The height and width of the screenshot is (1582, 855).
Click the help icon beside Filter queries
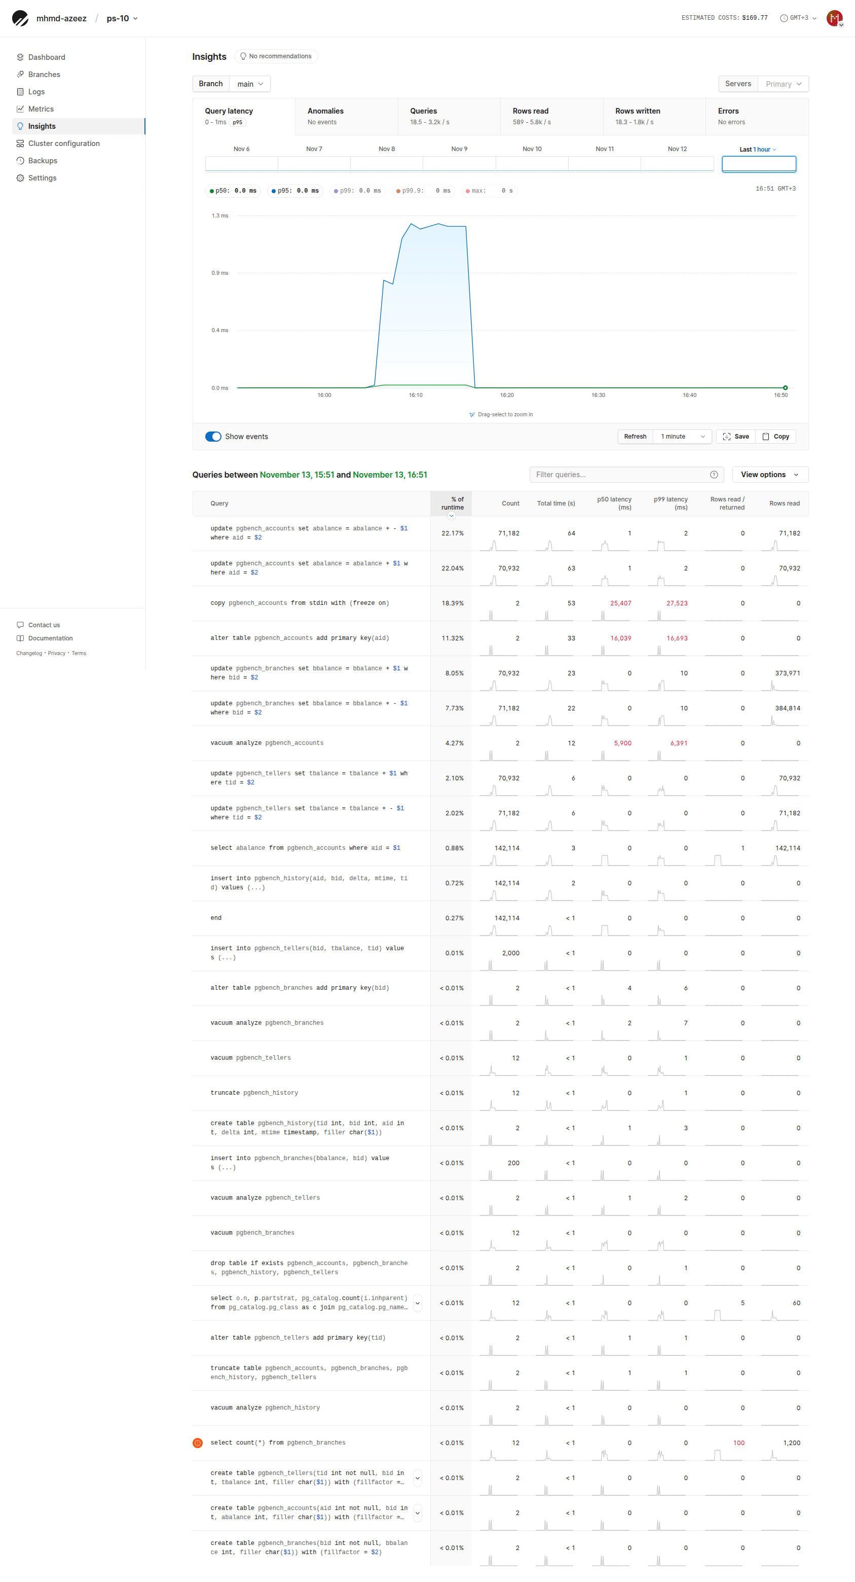pos(714,474)
